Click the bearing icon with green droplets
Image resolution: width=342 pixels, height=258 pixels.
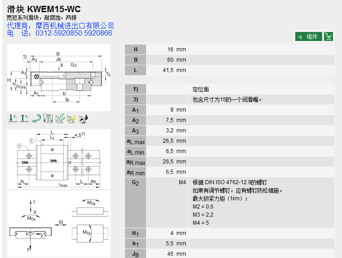pos(60,119)
